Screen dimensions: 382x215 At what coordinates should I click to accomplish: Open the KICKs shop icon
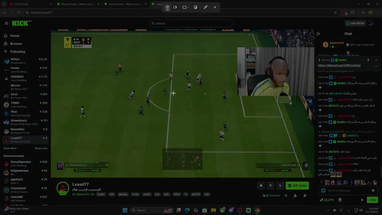(340, 200)
